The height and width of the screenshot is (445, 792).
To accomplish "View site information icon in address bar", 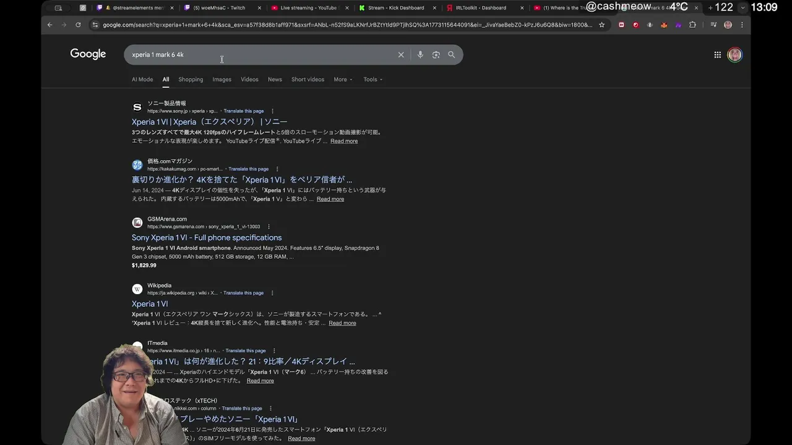I will click(95, 25).
